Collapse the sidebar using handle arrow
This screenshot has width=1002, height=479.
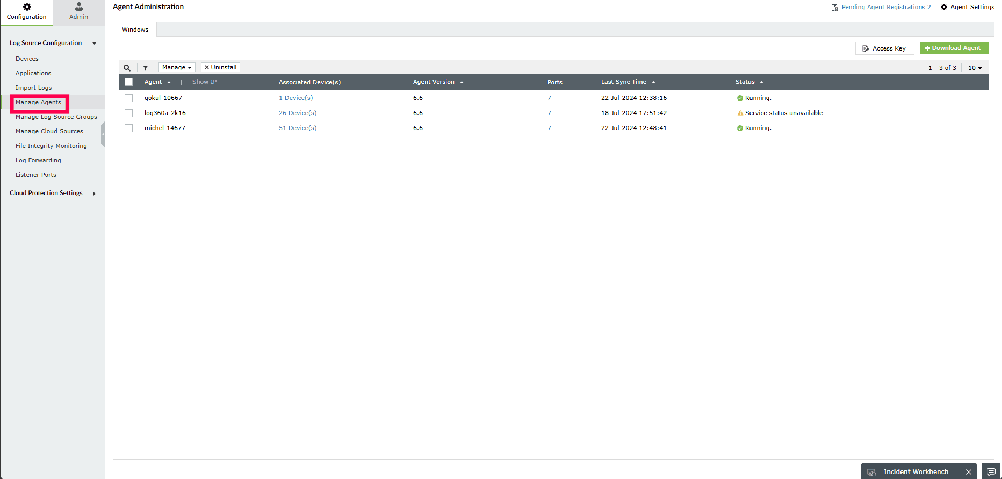[x=103, y=134]
